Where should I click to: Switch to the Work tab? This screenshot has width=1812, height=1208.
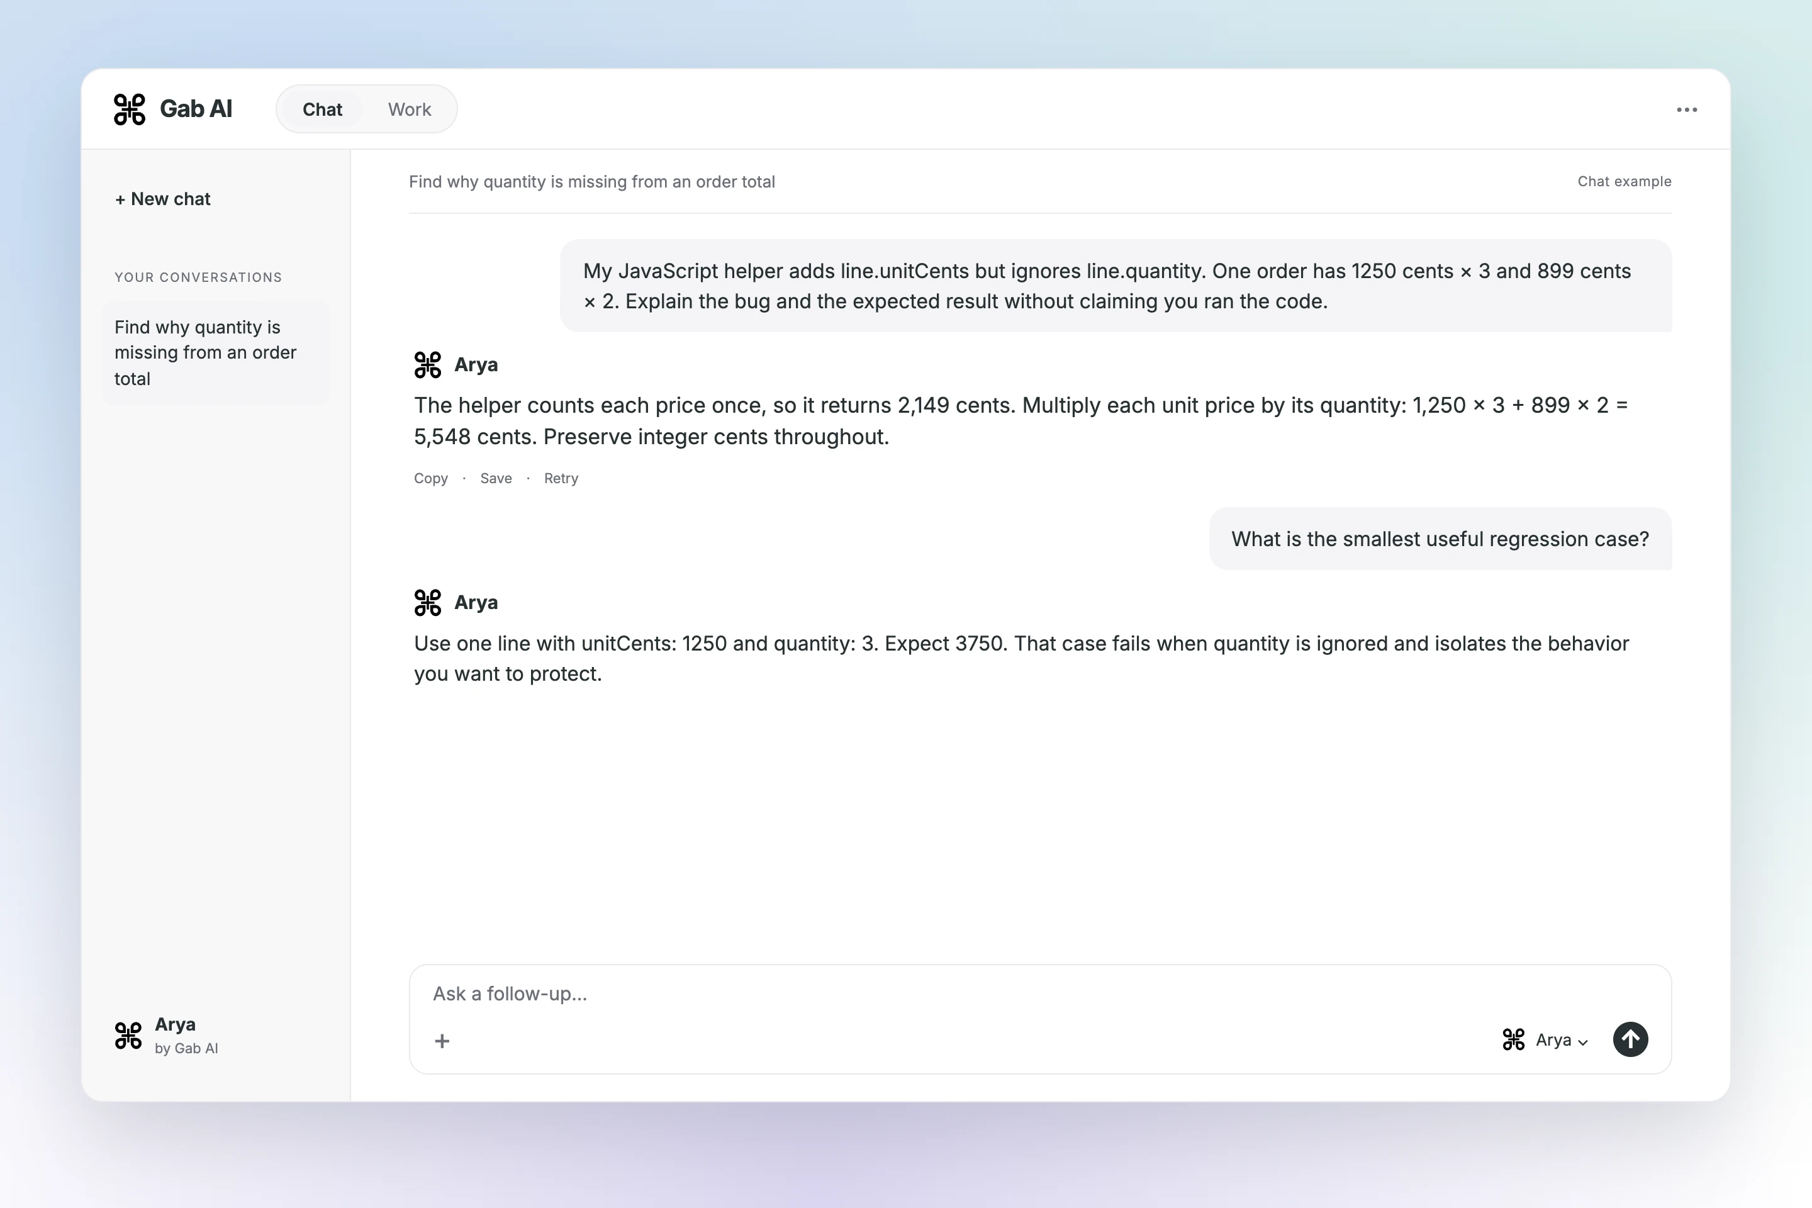click(x=409, y=109)
